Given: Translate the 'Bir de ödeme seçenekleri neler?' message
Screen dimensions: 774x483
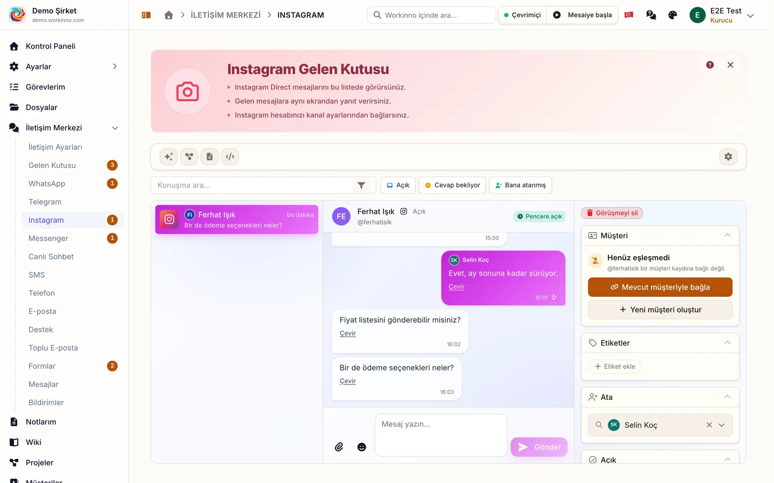Looking at the screenshot, I should pyautogui.click(x=347, y=381).
